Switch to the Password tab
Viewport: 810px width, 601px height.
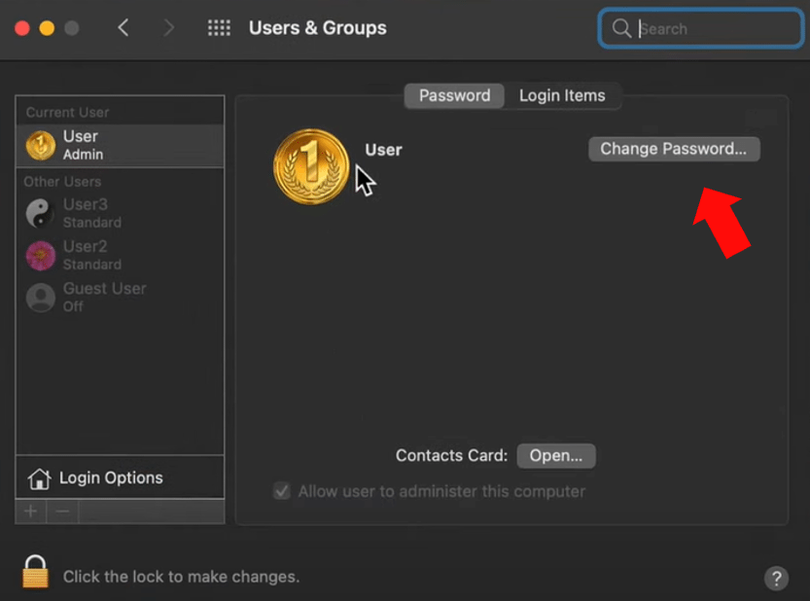point(454,95)
